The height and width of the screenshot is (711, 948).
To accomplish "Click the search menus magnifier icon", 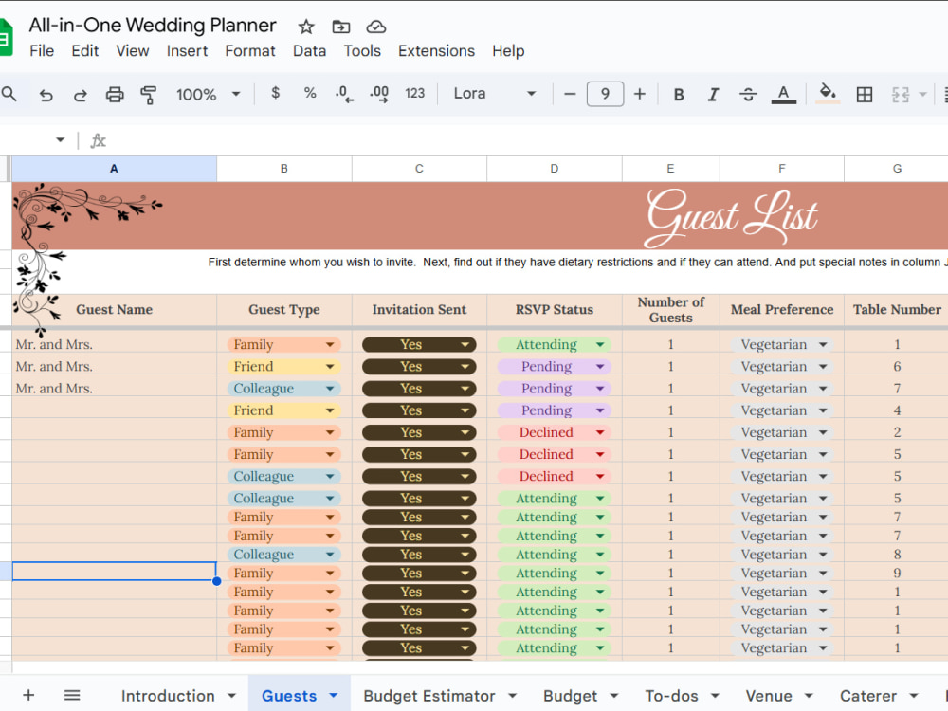I will [x=9, y=94].
